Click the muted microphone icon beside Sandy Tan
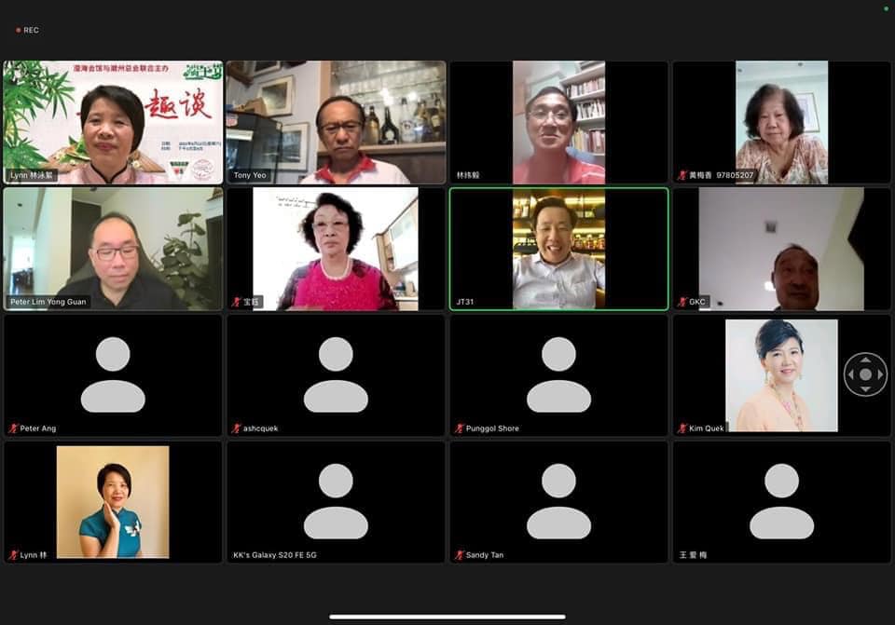Screen dimensions: 895x625 (459, 555)
